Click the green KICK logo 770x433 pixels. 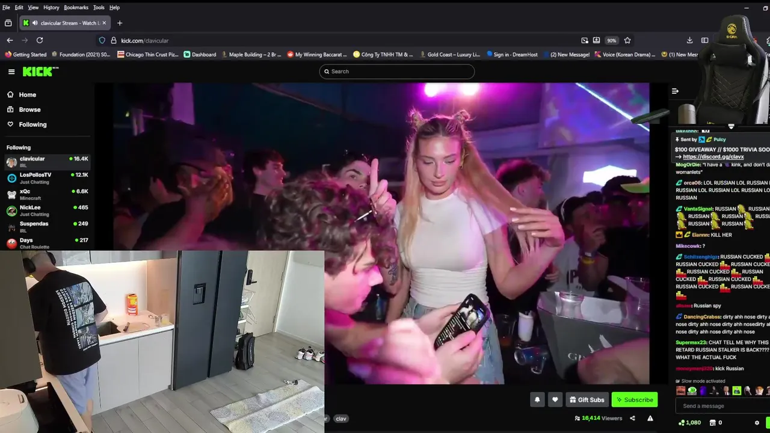coord(40,72)
